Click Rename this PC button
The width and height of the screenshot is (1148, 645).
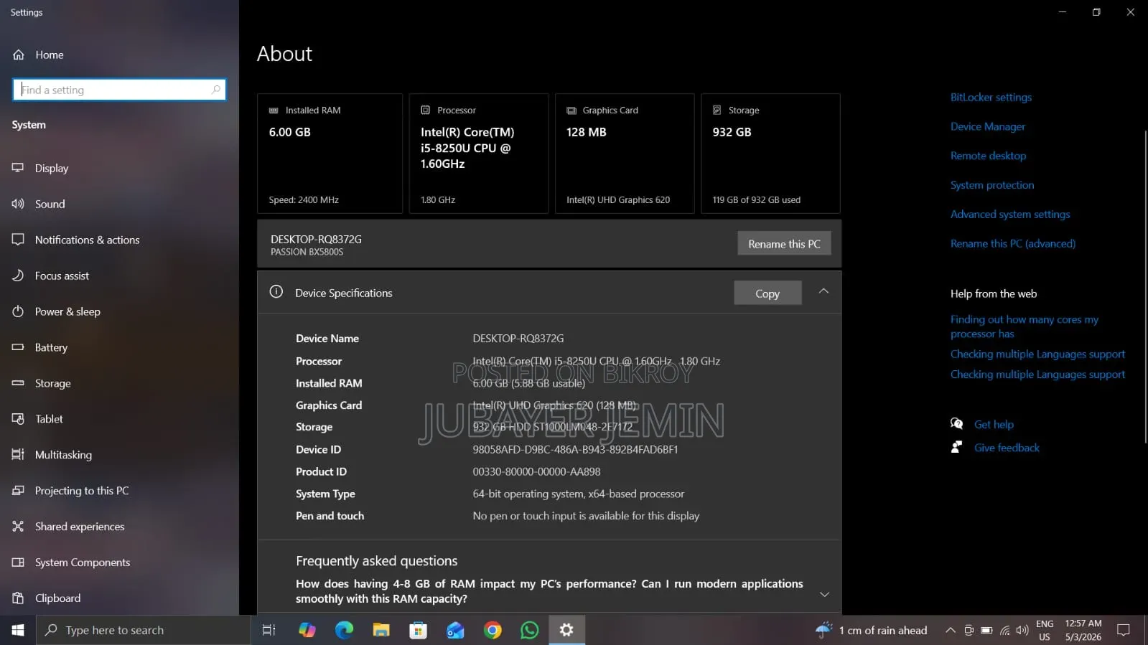click(784, 244)
